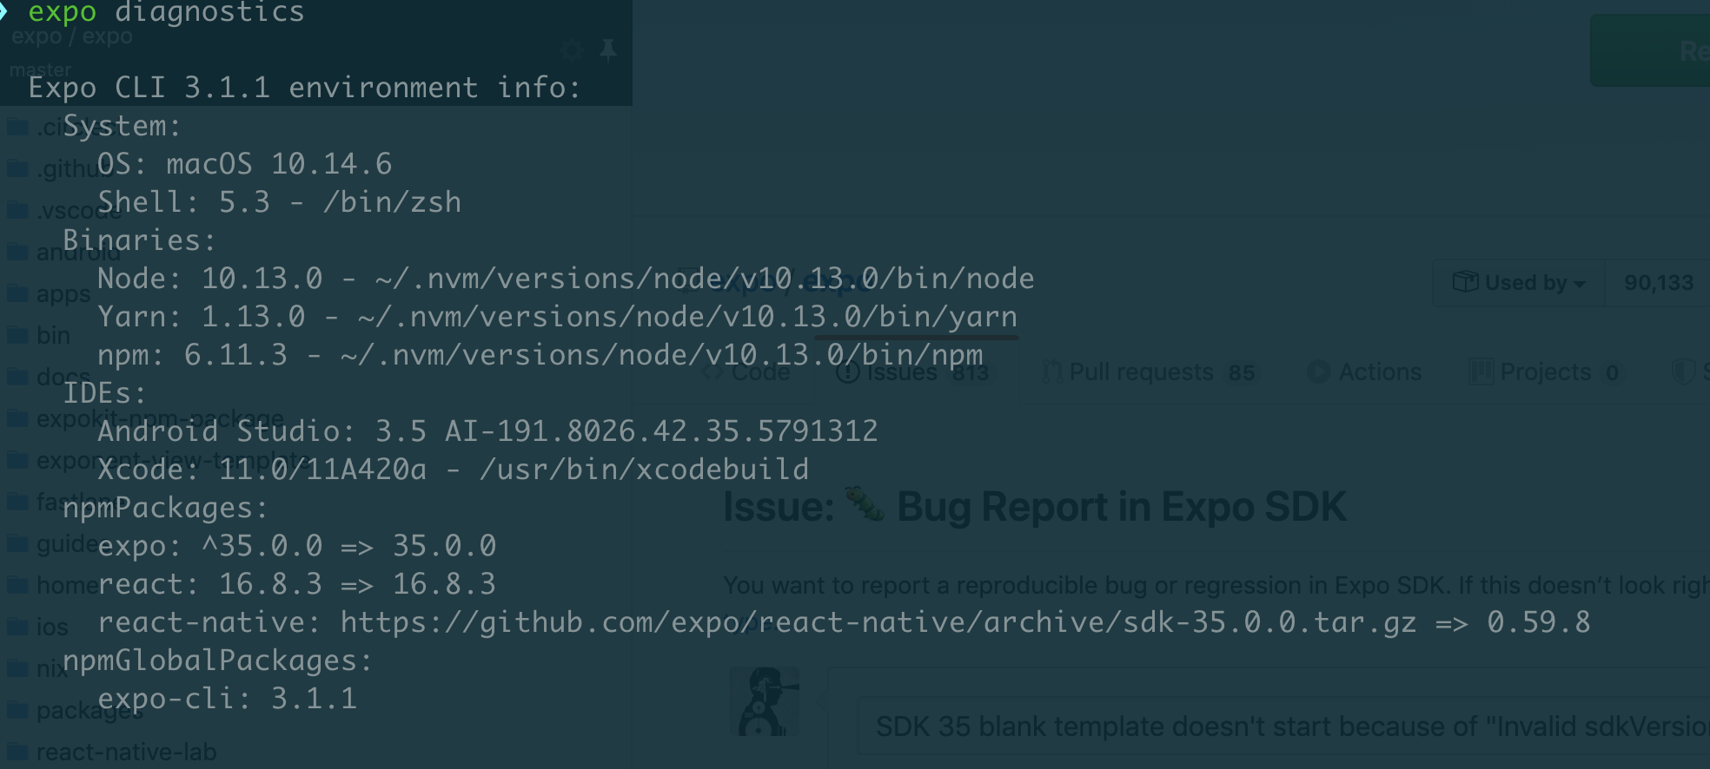Click the folder icon next to 'packages'
The width and height of the screenshot is (1710, 769).
tap(17, 711)
